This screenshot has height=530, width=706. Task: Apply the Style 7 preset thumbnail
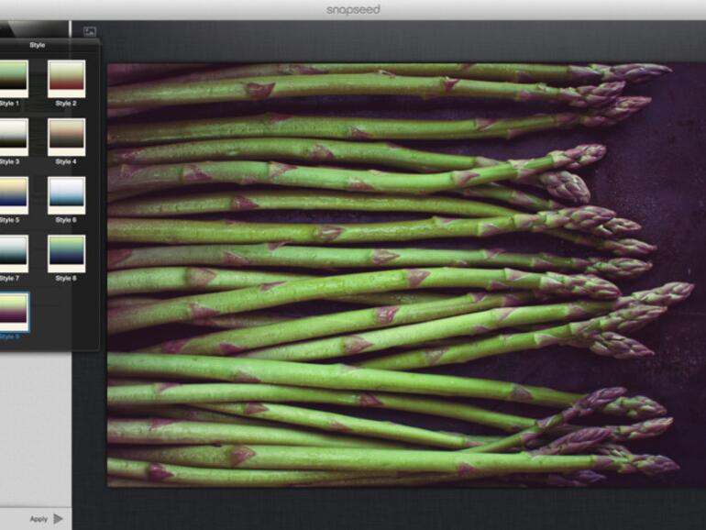pyautogui.click(x=14, y=253)
